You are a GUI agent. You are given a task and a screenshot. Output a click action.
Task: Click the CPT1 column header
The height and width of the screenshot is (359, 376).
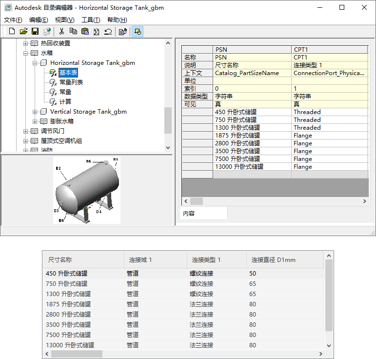pyautogui.click(x=330, y=49)
